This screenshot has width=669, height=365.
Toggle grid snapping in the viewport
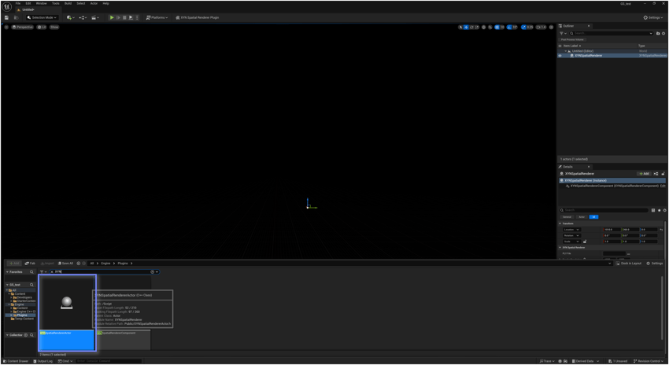click(497, 27)
